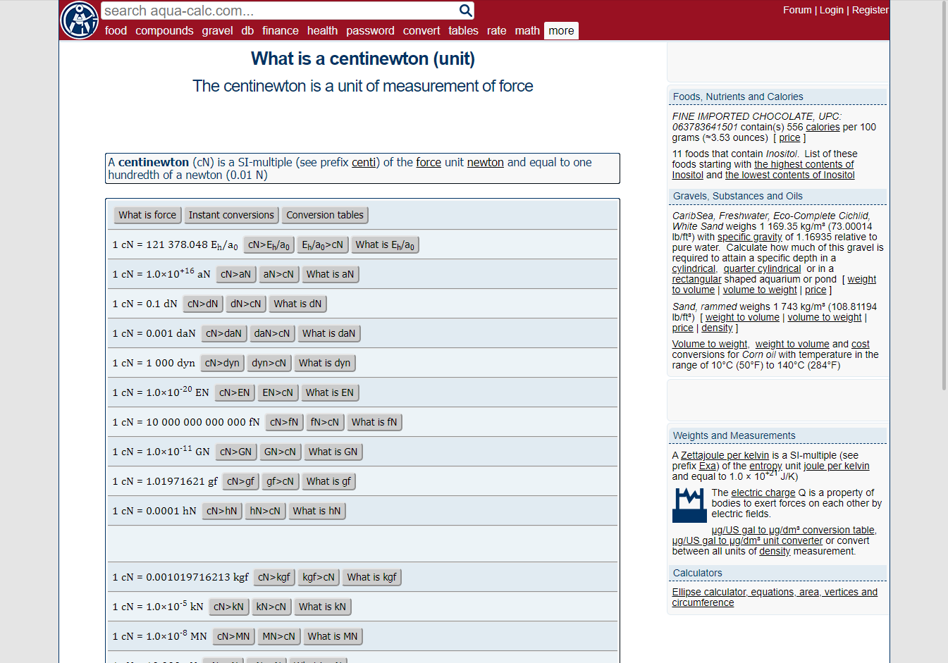
Task: Open the lowest contents of Inositol link
Action: (790, 175)
